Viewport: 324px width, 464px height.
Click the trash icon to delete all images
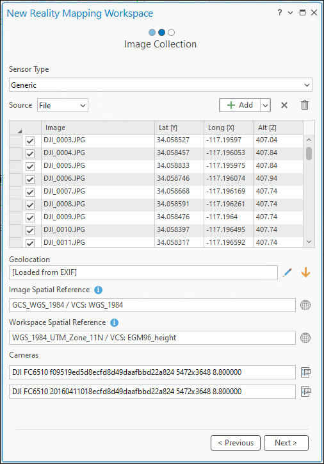(305, 105)
